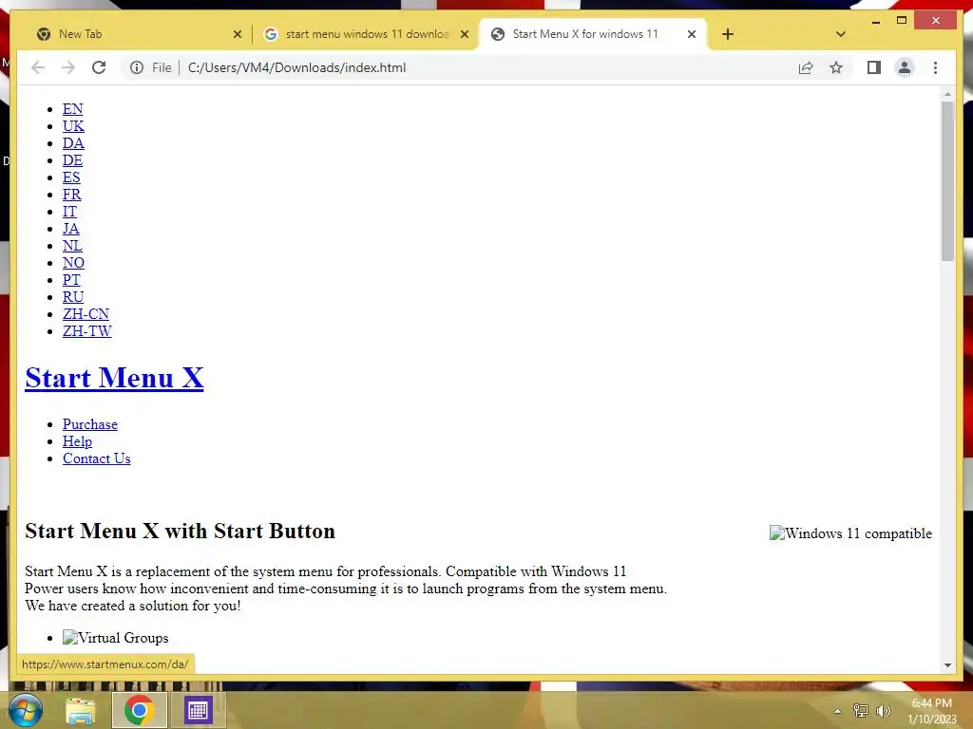Add a new tab with plus icon
Image resolution: width=973 pixels, height=729 pixels.
coord(728,34)
